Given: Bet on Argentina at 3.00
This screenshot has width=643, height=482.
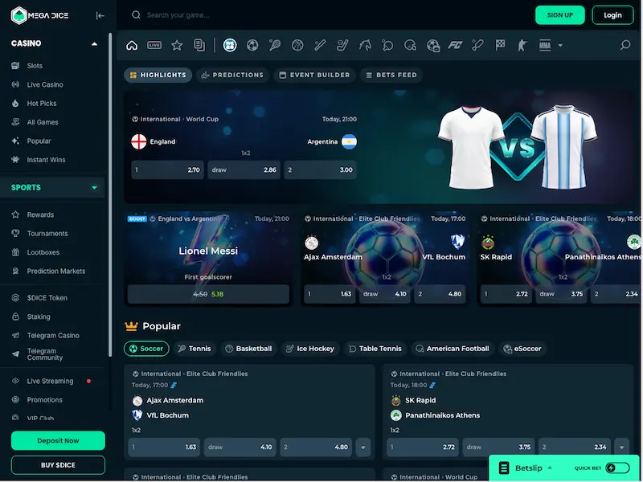Looking at the screenshot, I should [320, 170].
